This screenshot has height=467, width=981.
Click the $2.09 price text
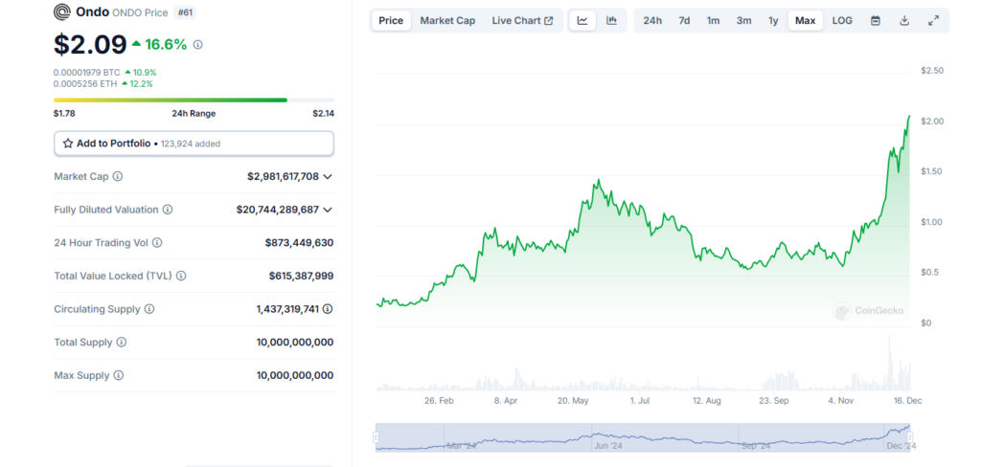click(x=90, y=44)
